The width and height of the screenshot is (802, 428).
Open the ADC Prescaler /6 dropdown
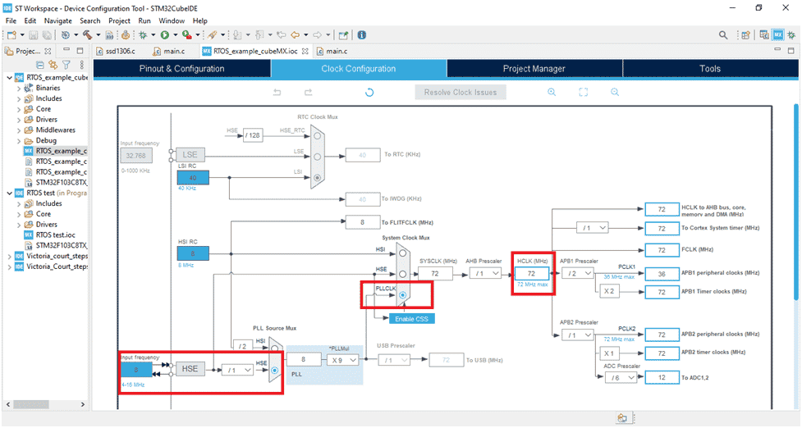(x=621, y=377)
